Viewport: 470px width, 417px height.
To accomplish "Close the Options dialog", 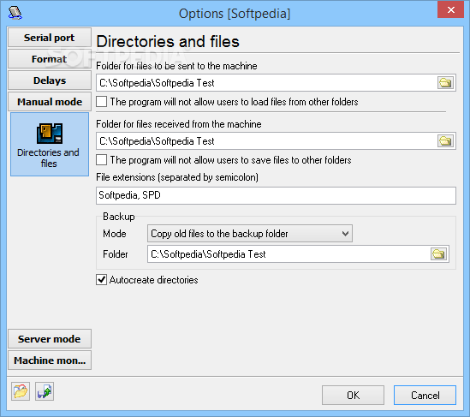I will [x=450, y=10].
